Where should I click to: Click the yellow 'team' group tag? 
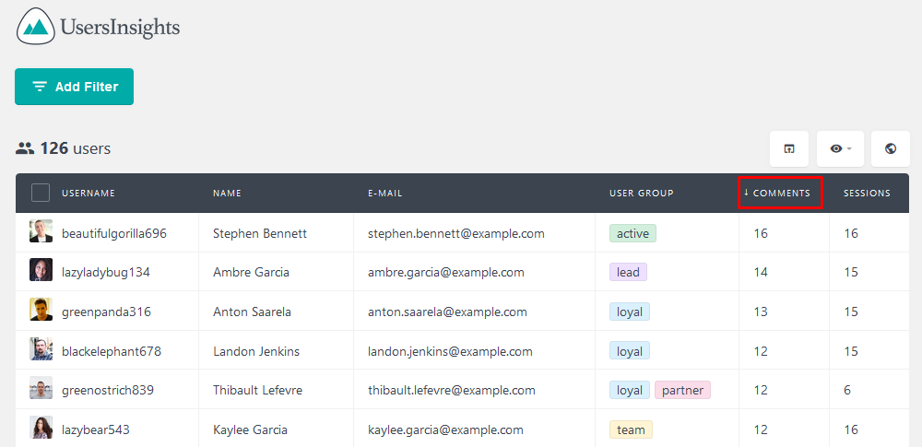point(631,429)
